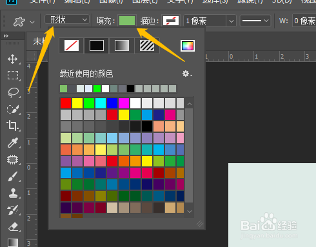Set fill to no color
The width and height of the screenshot is (316, 247).
tap(72, 46)
